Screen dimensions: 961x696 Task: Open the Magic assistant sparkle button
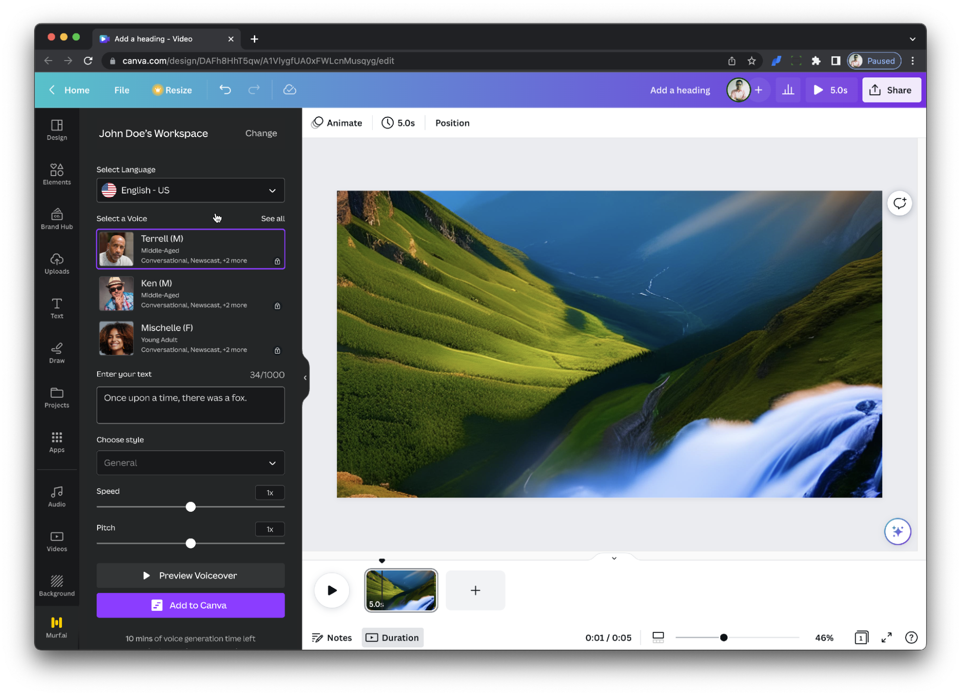[897, 531]
